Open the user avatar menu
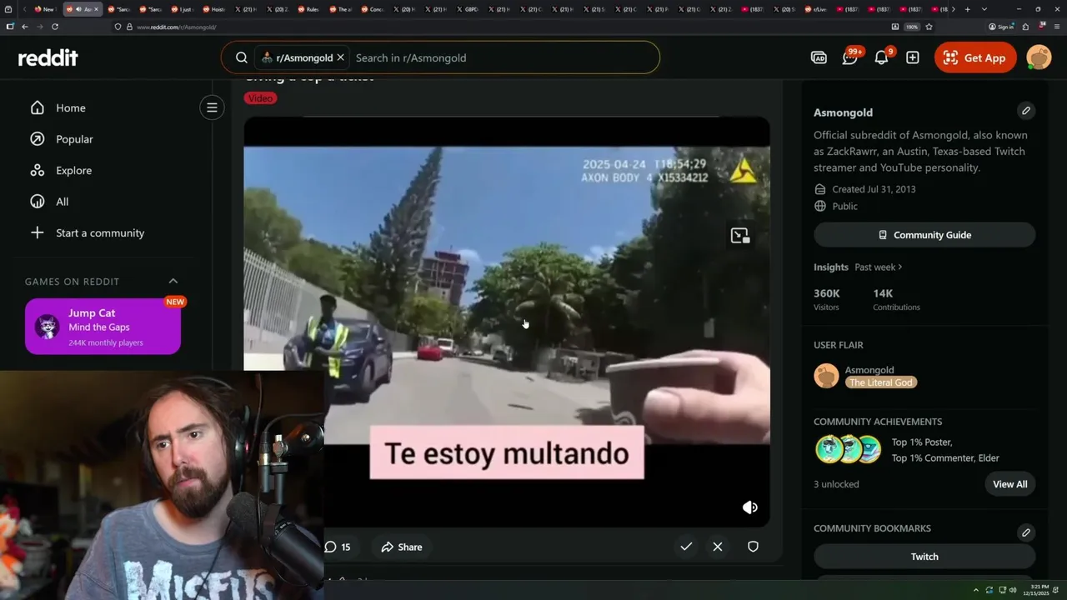1067x600 pixels. point(1039,57)
